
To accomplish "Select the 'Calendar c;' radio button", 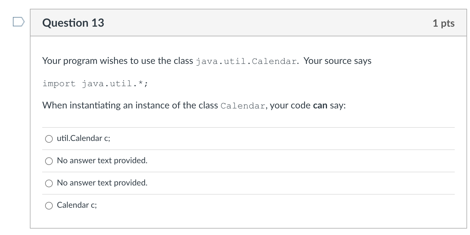I will (49, 205).
